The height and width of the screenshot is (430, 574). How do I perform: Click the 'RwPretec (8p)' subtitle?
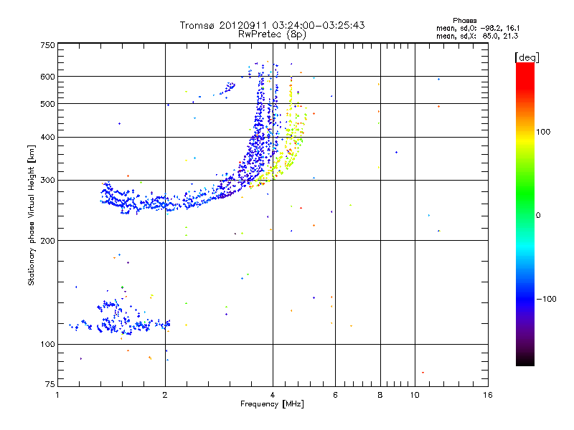[272, 34]
